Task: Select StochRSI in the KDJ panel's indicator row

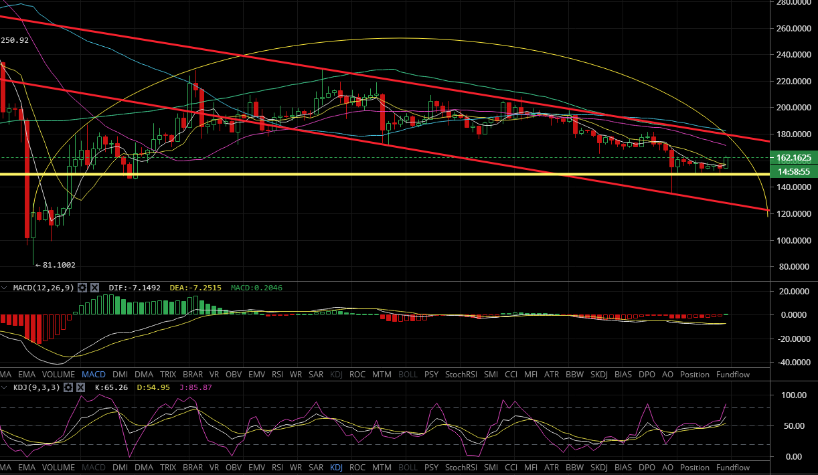Action: click(x=461, y=467)
